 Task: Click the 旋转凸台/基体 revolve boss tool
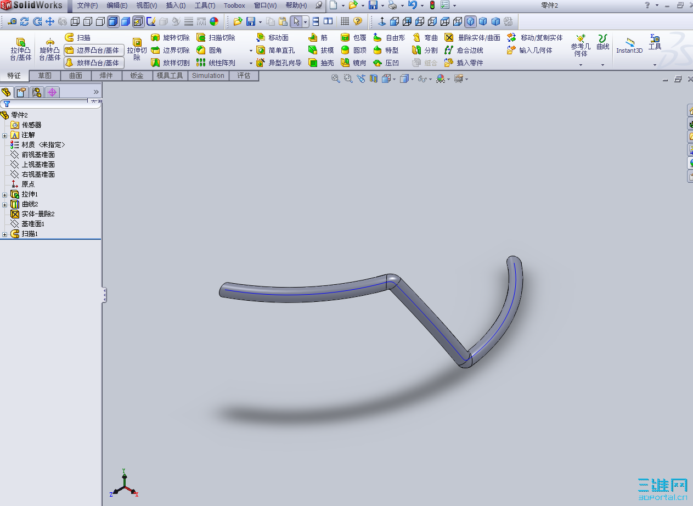click(x=50, y=49)
